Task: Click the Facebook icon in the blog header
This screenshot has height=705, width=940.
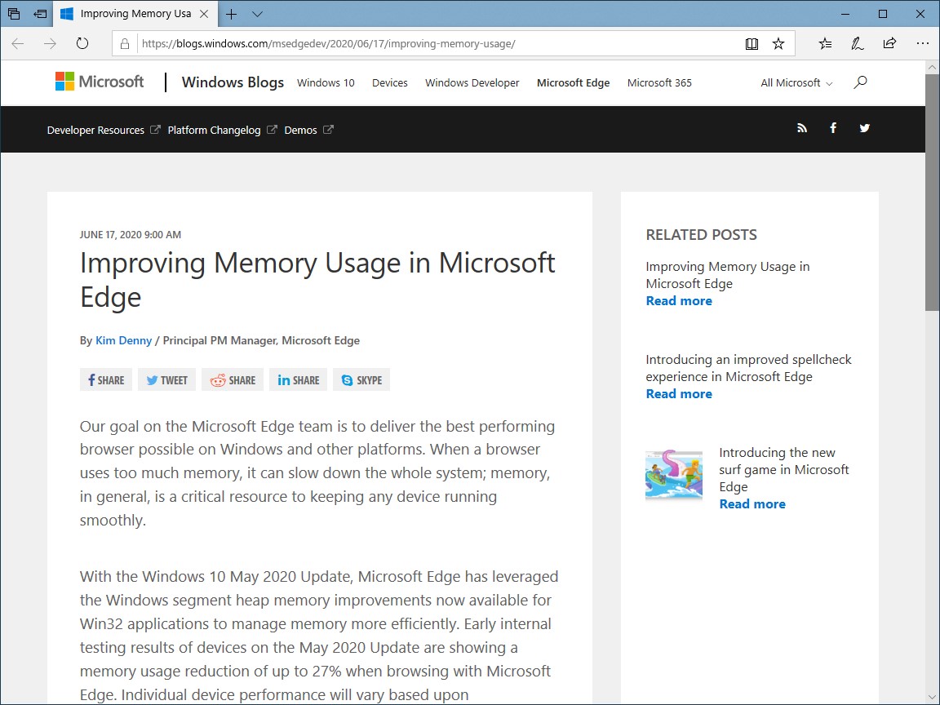Action: point(833,128)
